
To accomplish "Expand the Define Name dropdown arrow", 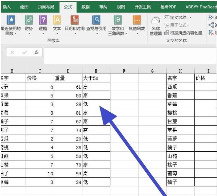I will [x=191, y=18].
